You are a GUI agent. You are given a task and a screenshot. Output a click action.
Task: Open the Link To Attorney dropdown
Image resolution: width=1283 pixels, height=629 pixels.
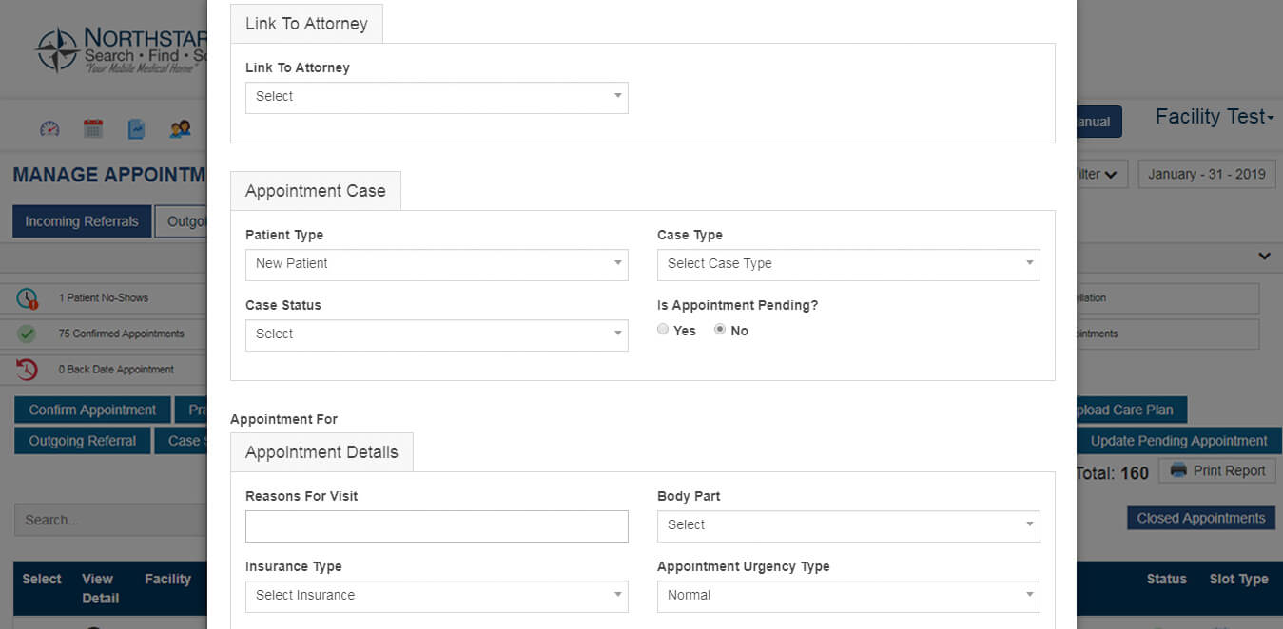point(437,97)
